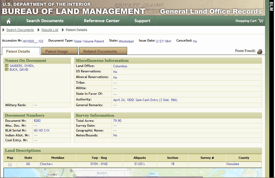The width and height of the screenshot is (275, 178).
Task: Click the Shopping Cart text link
Action: tap(246, 21)
